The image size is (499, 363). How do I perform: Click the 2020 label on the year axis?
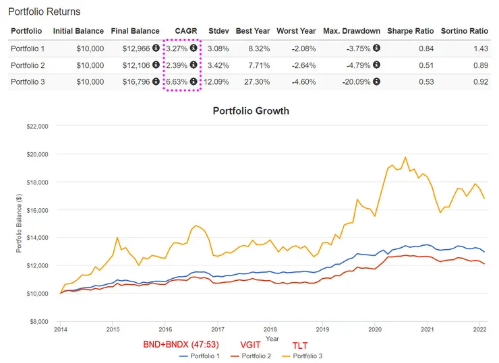coord(375,330)
